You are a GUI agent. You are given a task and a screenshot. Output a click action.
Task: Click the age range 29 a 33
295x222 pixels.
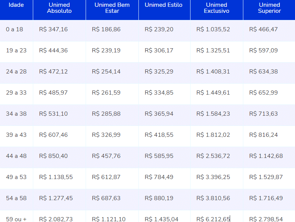point(16,92)
